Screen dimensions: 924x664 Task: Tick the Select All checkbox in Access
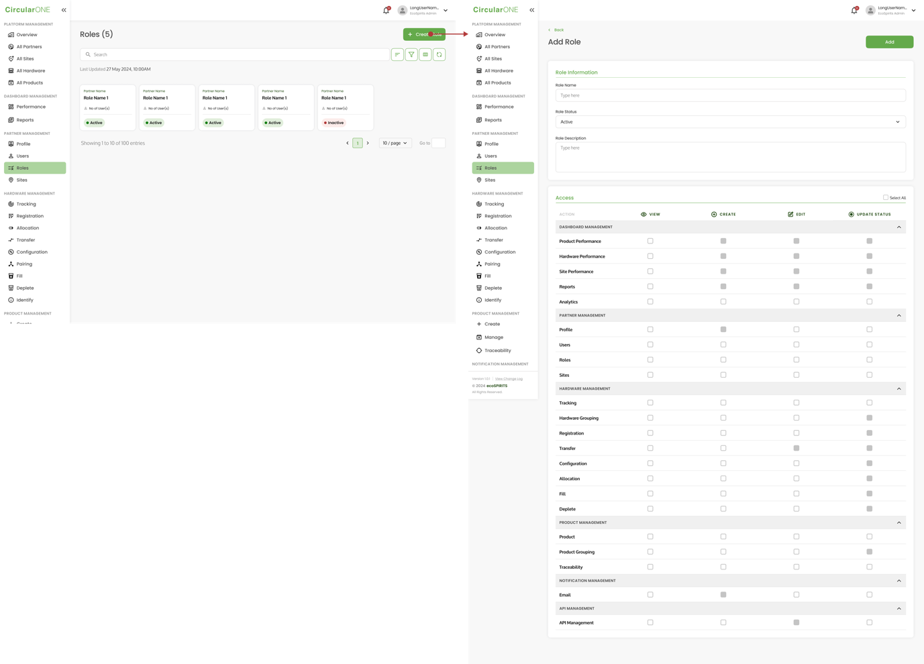click(x=886, y=197)
